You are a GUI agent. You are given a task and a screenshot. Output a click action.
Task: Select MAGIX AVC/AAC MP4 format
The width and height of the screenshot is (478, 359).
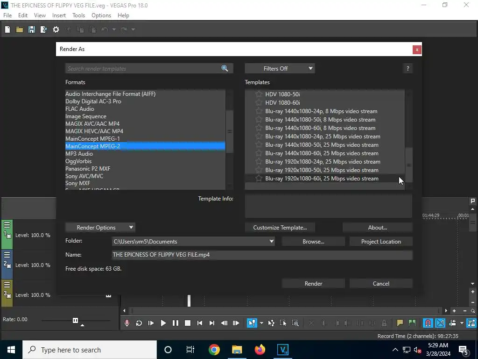tap(92, 123)
